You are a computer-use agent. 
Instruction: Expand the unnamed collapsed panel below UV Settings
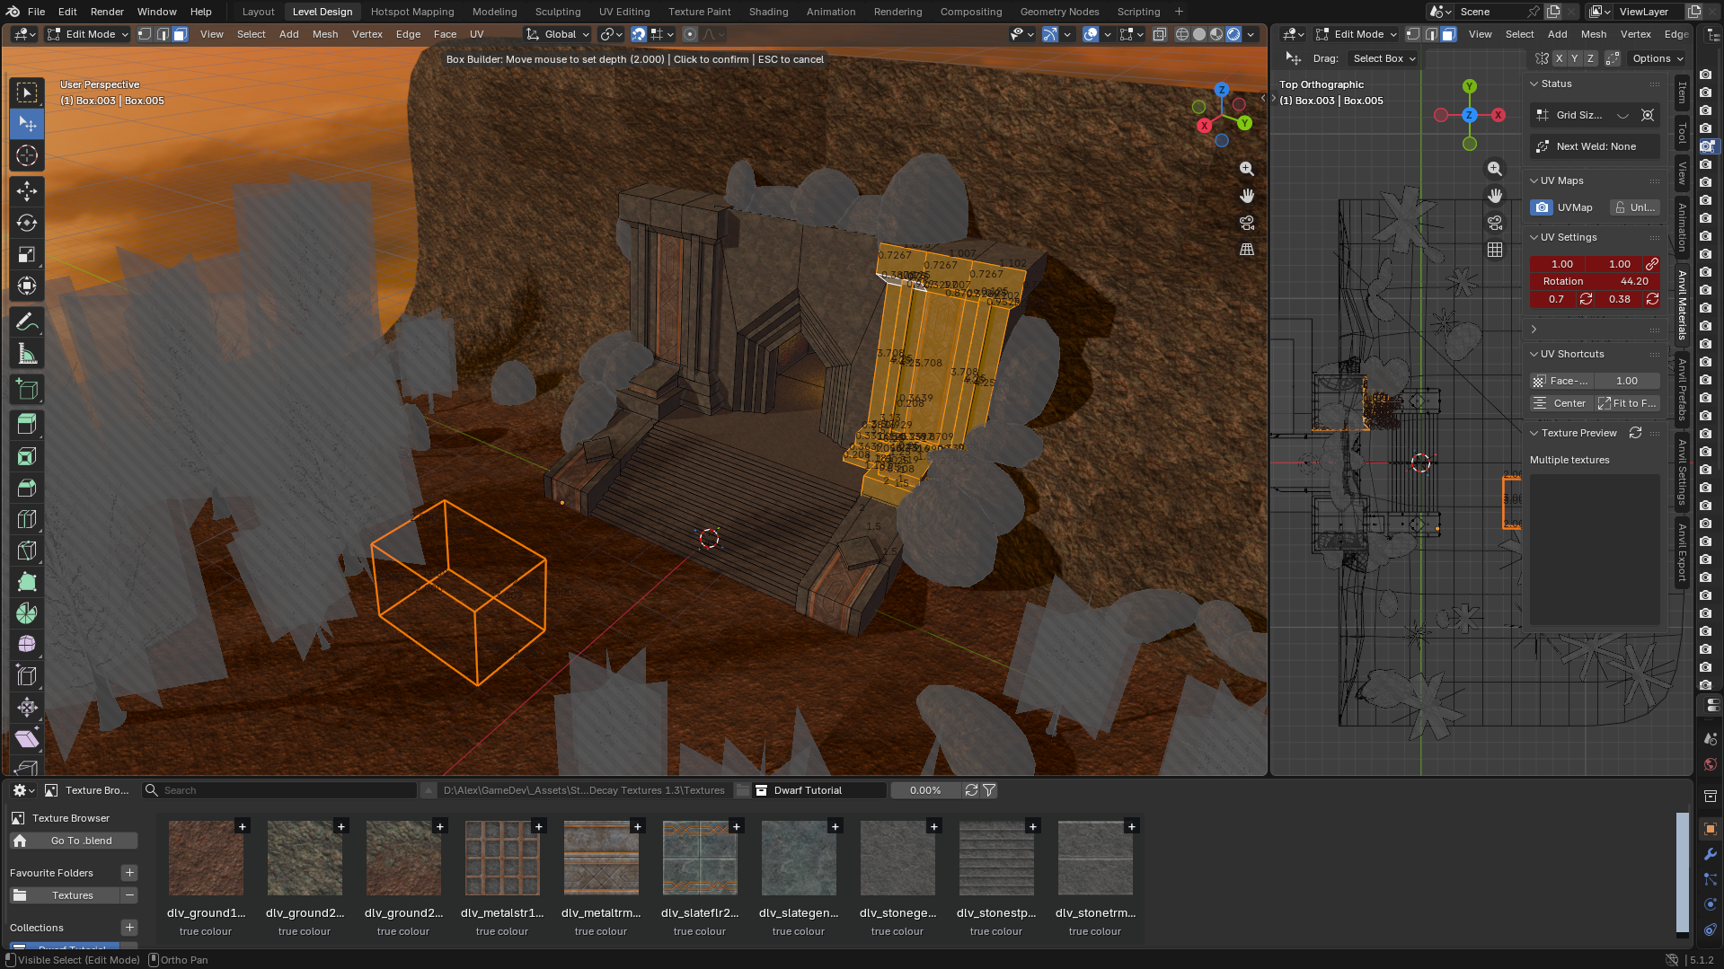[x=1534, y=329]
